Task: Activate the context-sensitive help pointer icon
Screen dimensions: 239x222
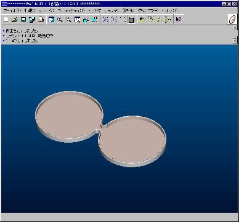Action: point(179,20)
